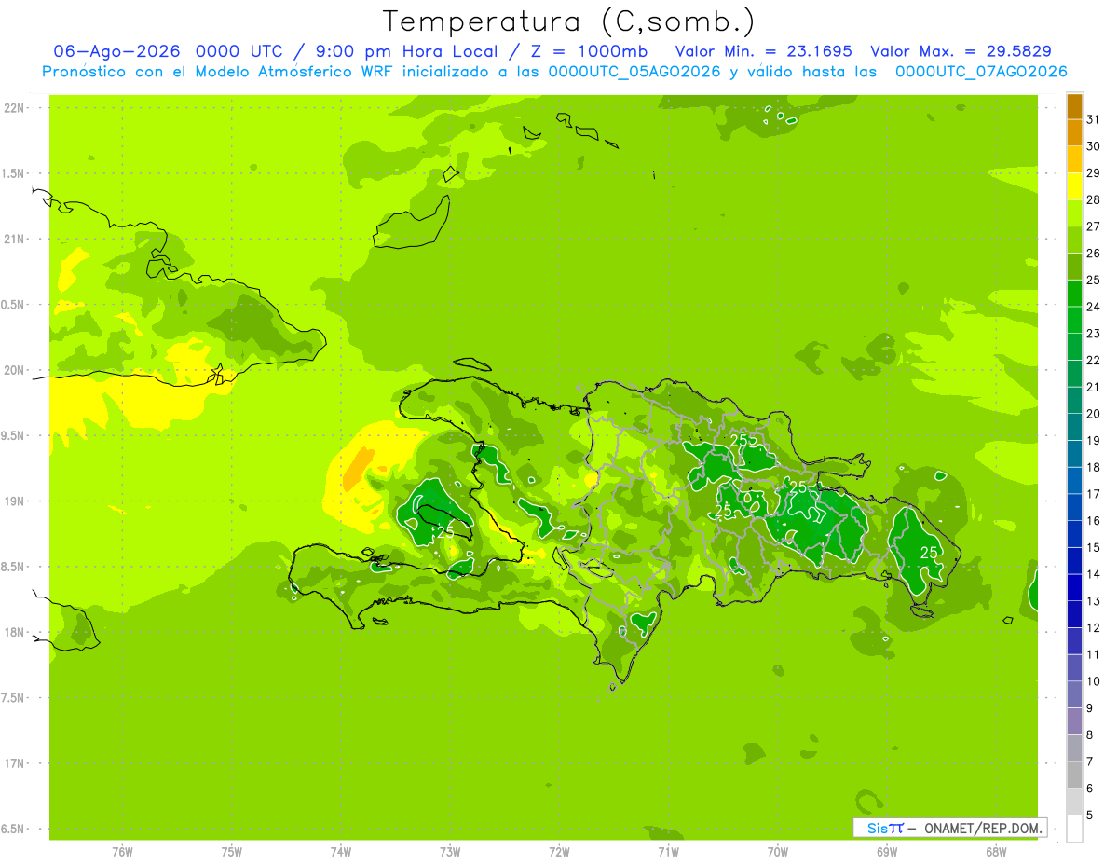This screenshot has height=864, width=1118.
Task: Click the '25' contour label on eastern Dominican Republic
Action: pyautogui.click(x=929, y=552)
